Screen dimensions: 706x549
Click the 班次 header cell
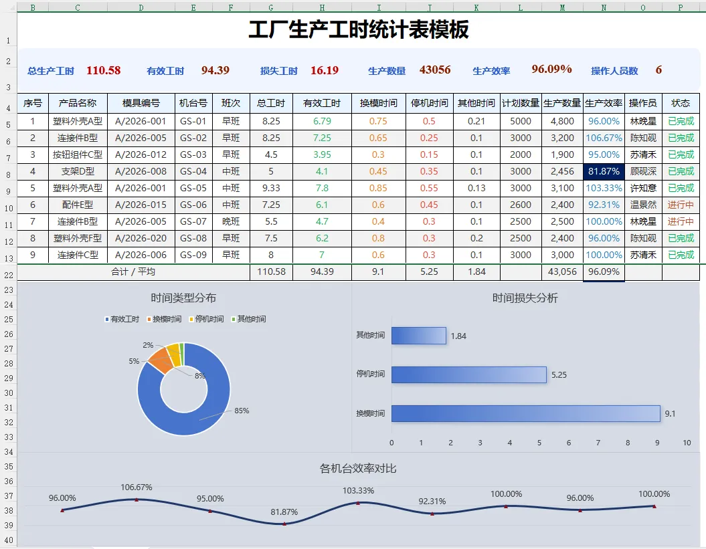point(231,103)
